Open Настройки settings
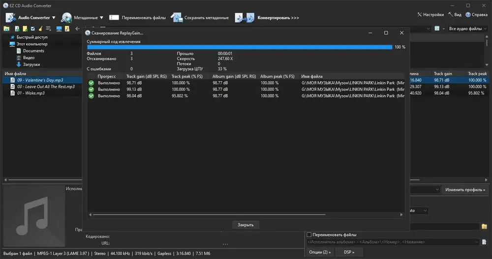The image size is (492, 259). (430, 14)
